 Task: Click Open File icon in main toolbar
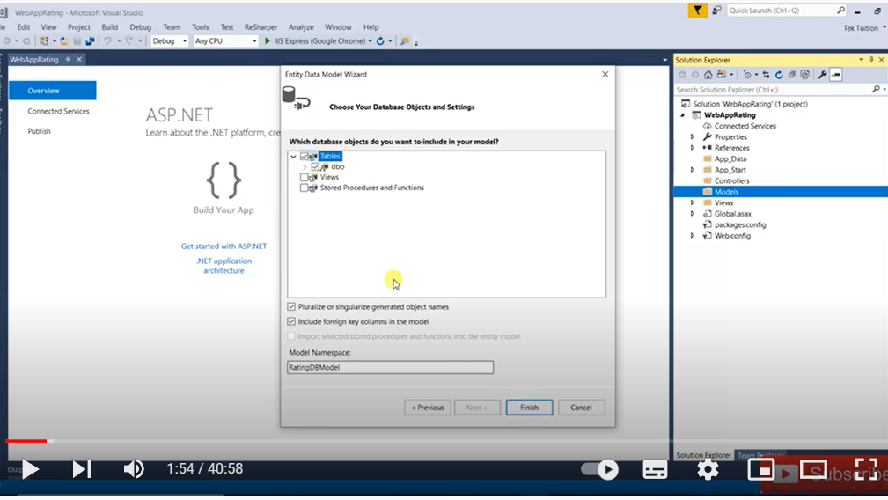click(x=64, y=40)
